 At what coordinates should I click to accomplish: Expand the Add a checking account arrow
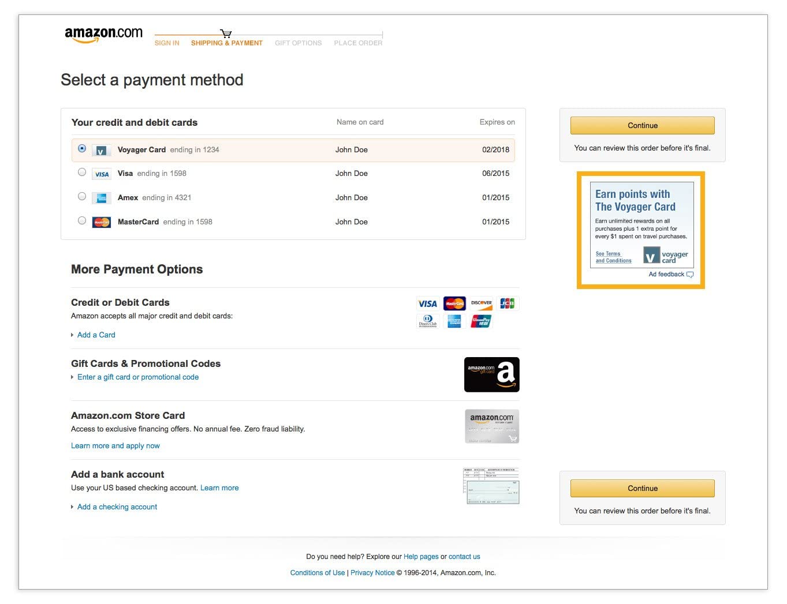pyautogui.click(x=72, y=507)
